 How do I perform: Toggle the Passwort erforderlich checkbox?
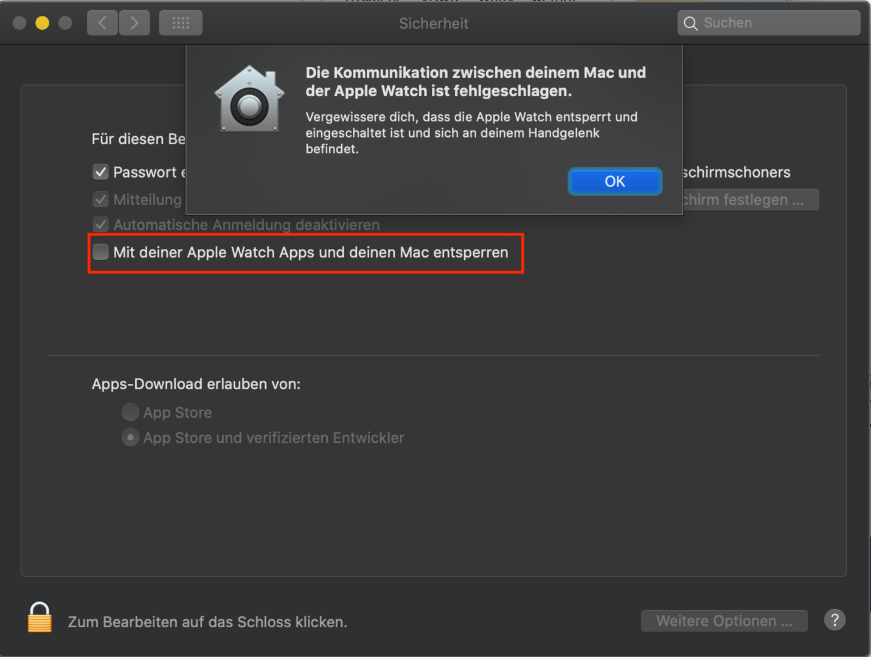[101, 172]
